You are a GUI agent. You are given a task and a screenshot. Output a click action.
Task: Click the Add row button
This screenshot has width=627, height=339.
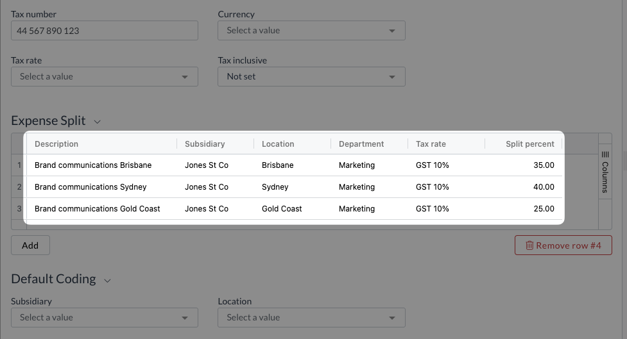click(30, 245)
